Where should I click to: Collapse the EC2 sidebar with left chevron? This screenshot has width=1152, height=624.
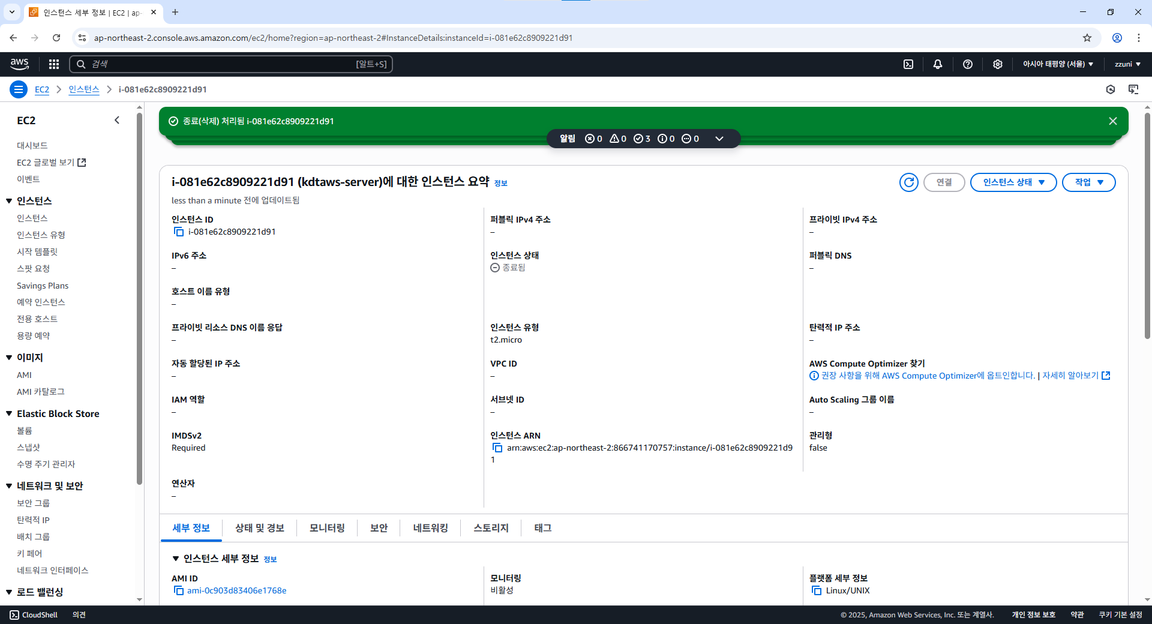(117, 120)
